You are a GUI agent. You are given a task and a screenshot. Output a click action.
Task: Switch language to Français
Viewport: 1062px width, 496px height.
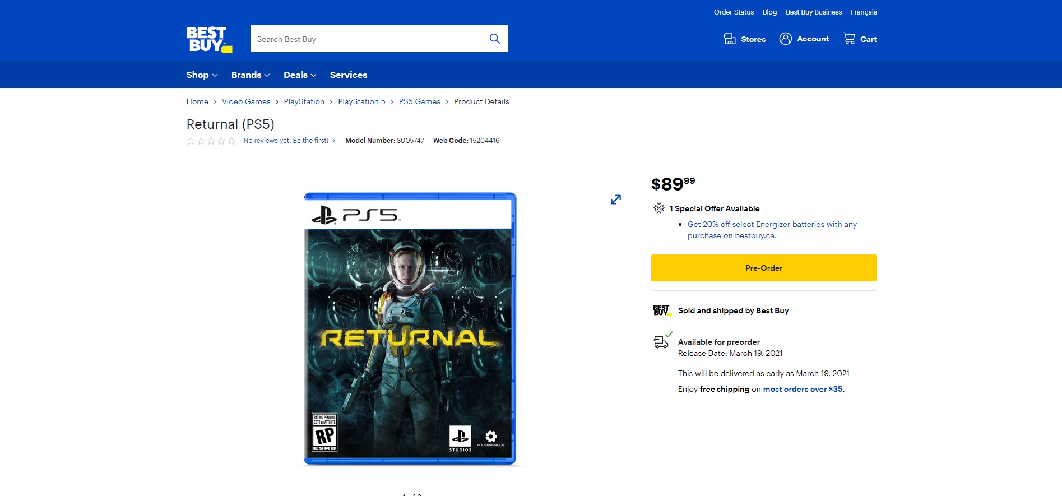point(864,12)
